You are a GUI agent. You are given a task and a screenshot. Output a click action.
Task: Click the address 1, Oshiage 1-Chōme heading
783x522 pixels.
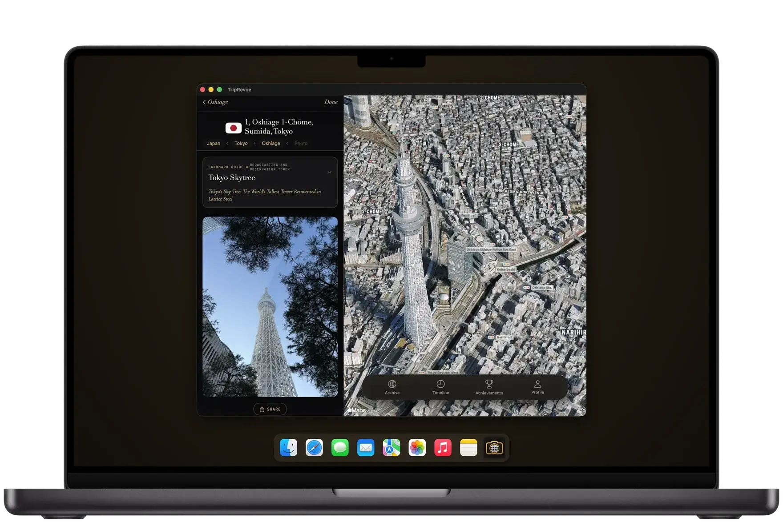pyautogui.click(x=279, y=126)
